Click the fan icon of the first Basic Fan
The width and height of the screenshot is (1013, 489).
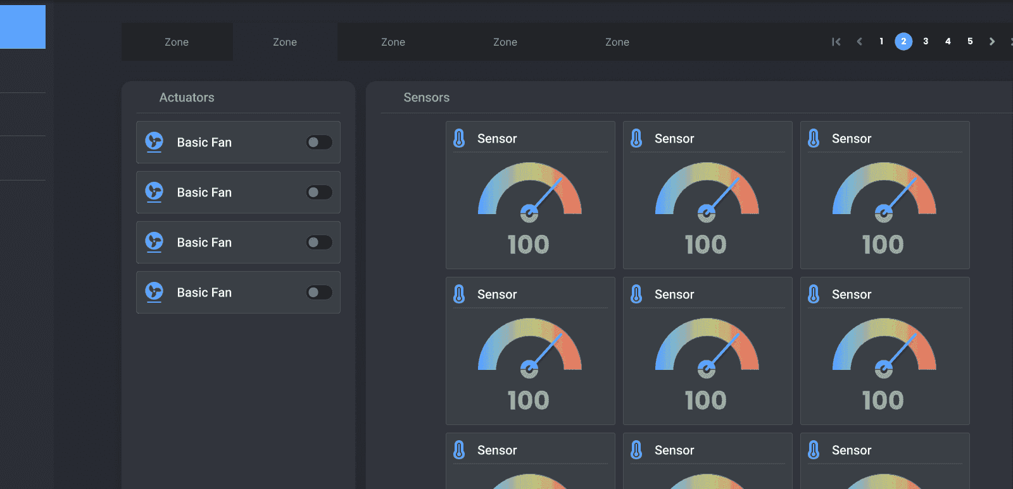coord(154,142)
